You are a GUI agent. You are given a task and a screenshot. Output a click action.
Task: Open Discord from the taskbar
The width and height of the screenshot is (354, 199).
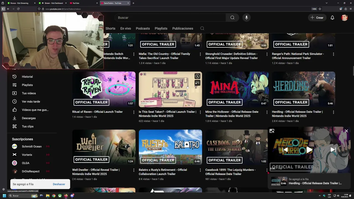click(72, 196)
